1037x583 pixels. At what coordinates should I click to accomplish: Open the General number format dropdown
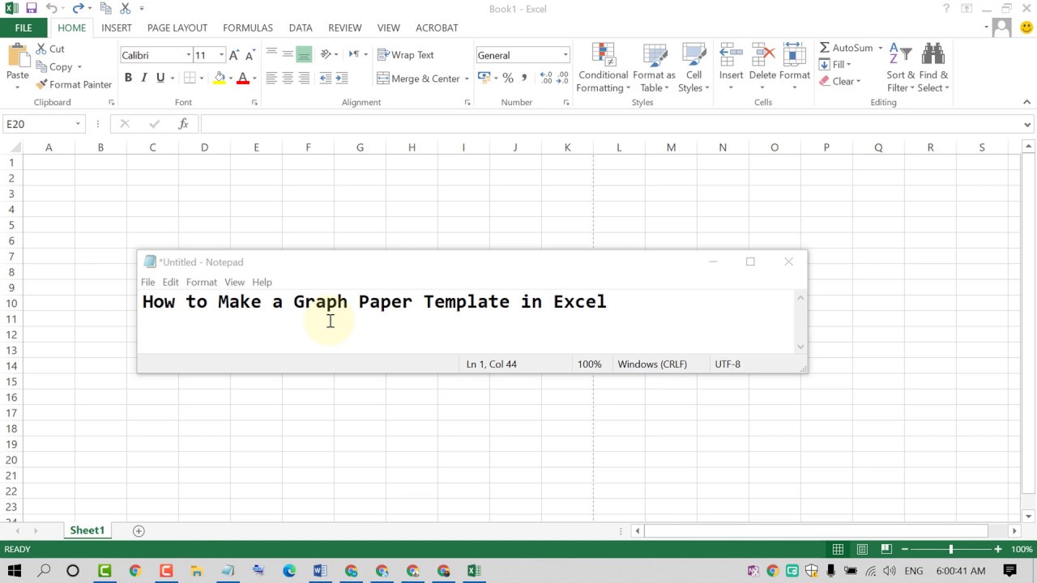pyautogui.click(x=565, y=55)
